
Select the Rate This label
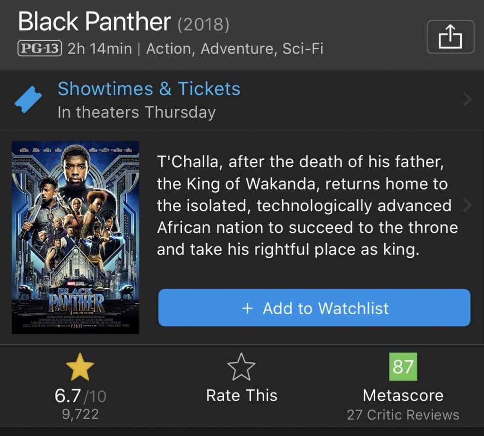pyautogui.click(x=242, y=395)
